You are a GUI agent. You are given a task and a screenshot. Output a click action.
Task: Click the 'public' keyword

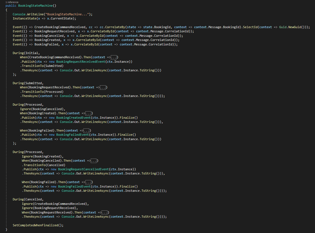coord(11,6)
